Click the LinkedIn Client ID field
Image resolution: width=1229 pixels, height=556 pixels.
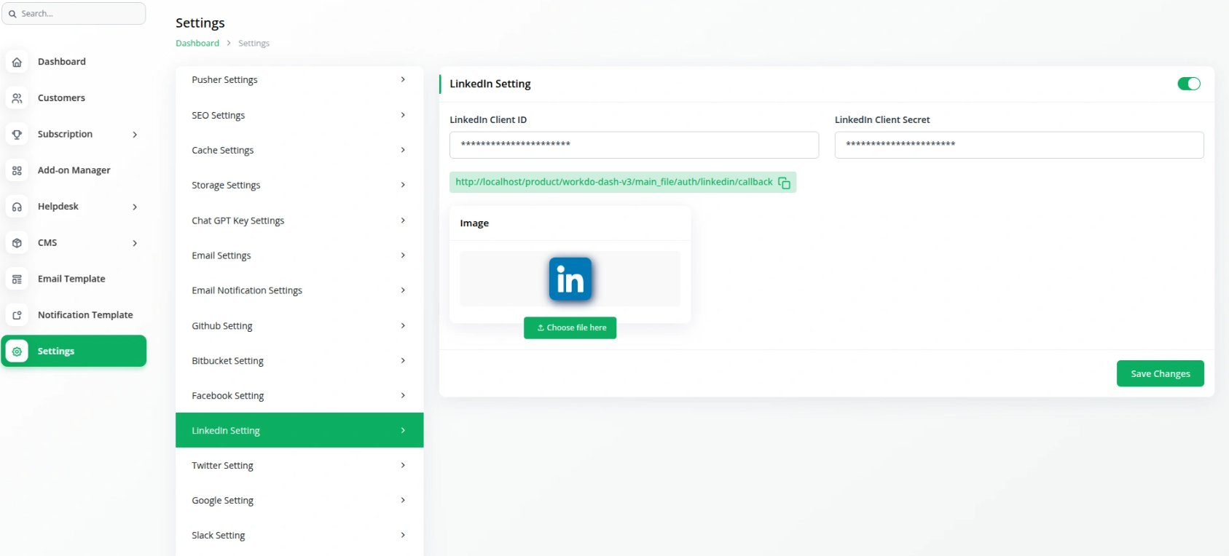[634, 145]
